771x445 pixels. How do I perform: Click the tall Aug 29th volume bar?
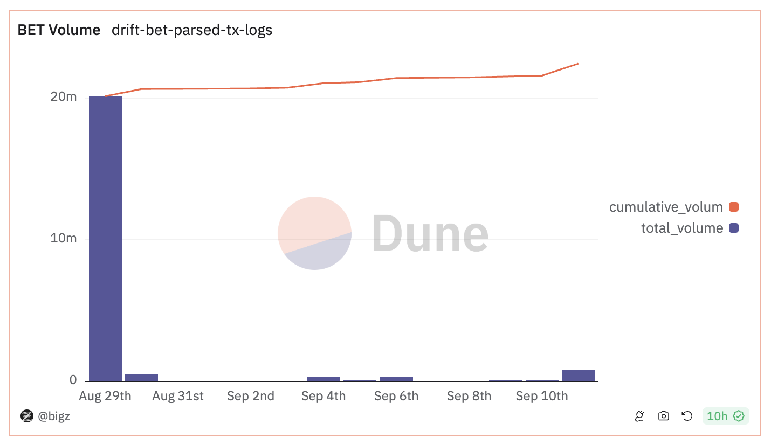pyautogui.click(x=105, y=237)
